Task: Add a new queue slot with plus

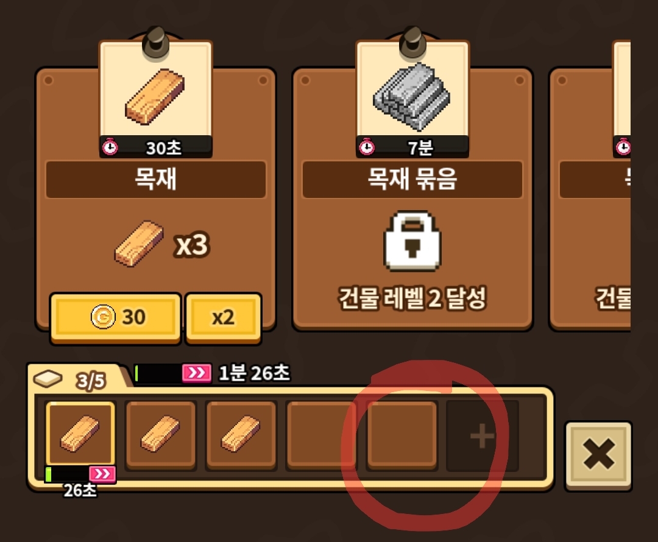Action: tap(482, 436)
